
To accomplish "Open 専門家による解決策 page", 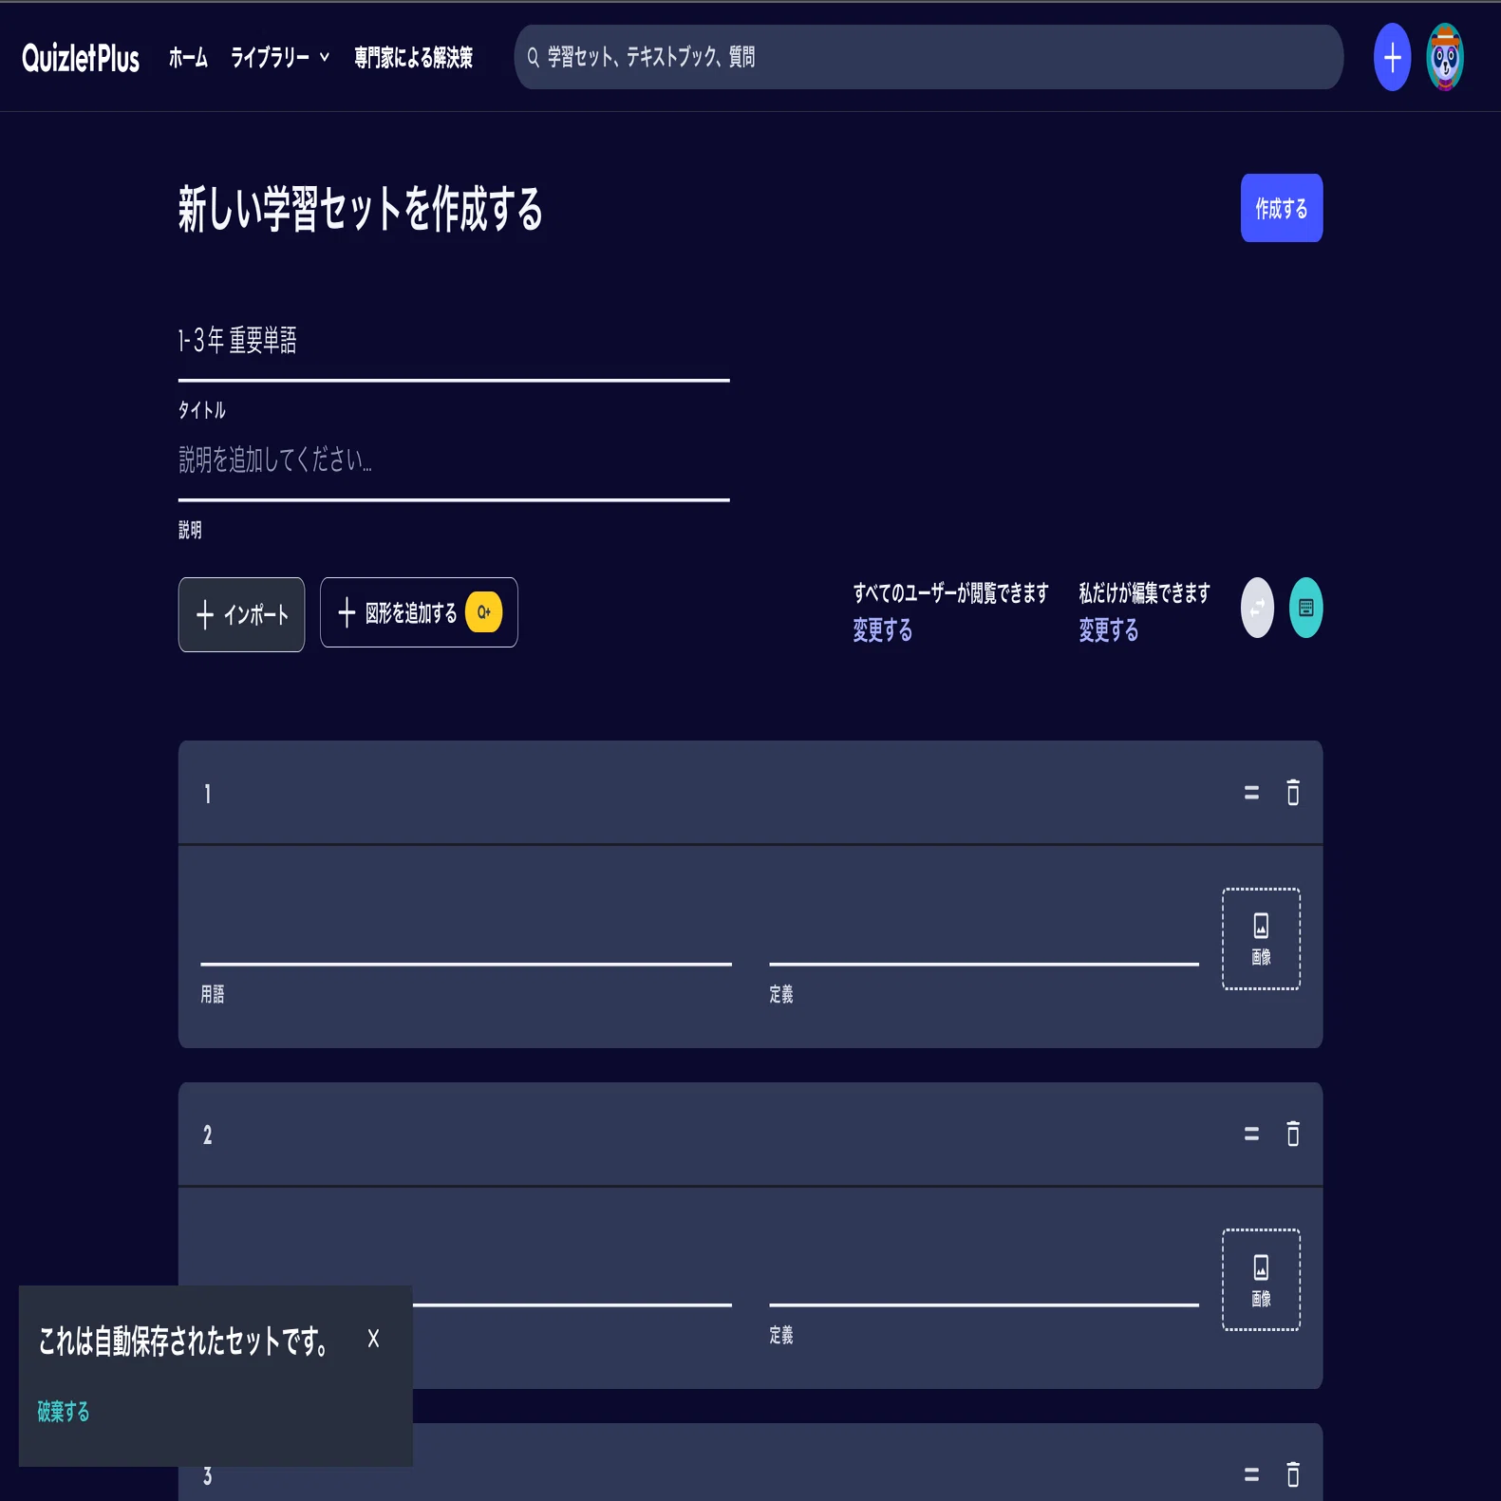I will [x=413, y=58].
